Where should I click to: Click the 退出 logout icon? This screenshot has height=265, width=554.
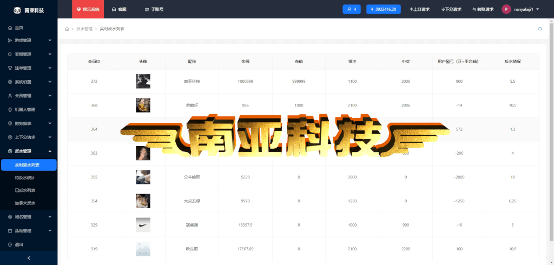click(10, 244)
